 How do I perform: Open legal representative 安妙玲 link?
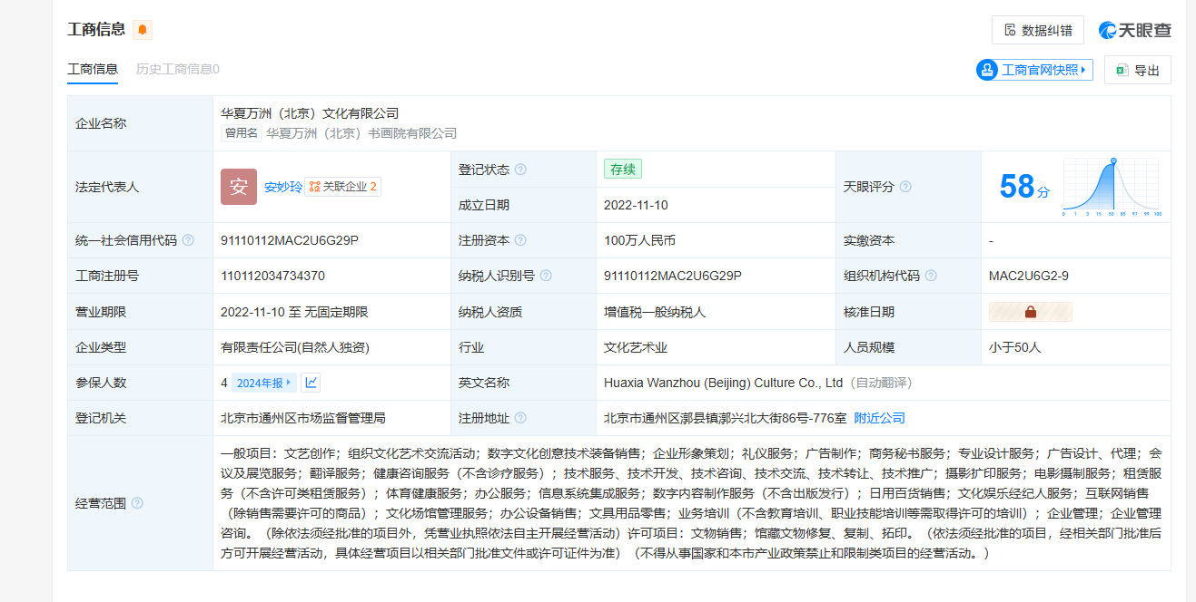(282, 187)
